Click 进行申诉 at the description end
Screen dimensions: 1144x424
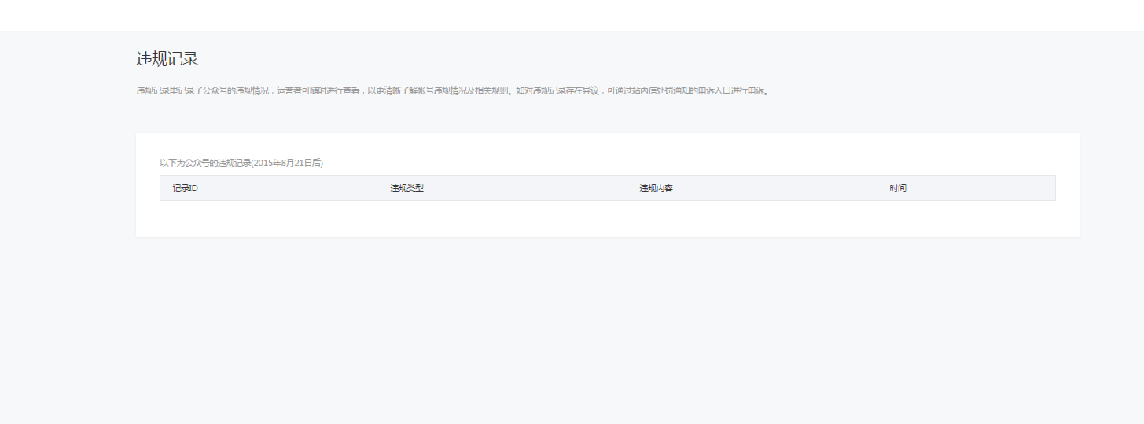(x=749, y=90)
